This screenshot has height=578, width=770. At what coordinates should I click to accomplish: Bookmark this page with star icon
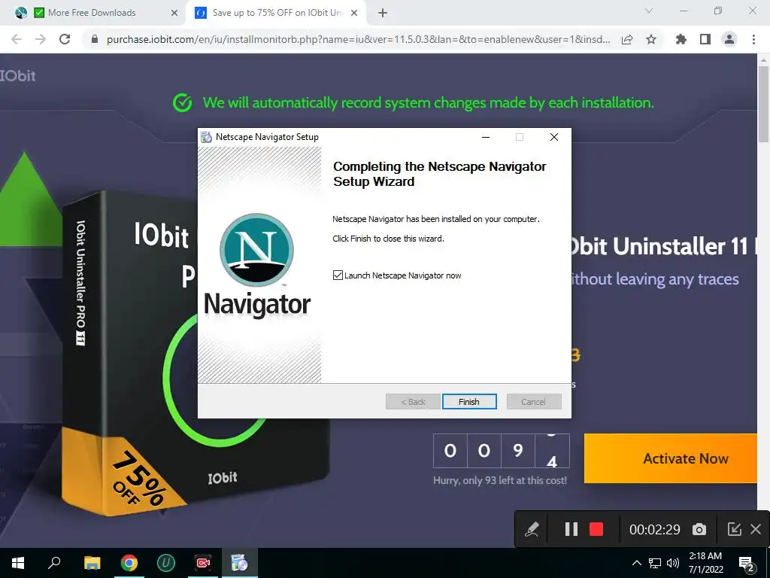click(x=651, y=39)
